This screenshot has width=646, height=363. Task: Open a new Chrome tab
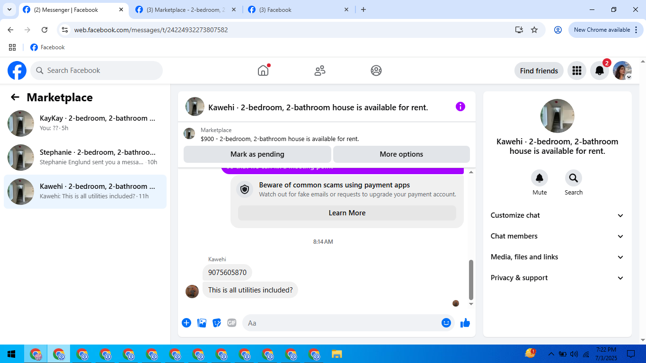tap(363, 9)
